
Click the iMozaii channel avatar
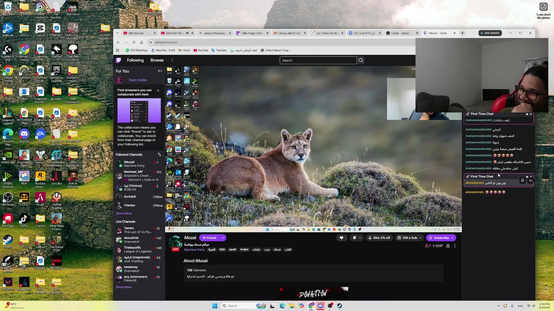tap(175, 243)
